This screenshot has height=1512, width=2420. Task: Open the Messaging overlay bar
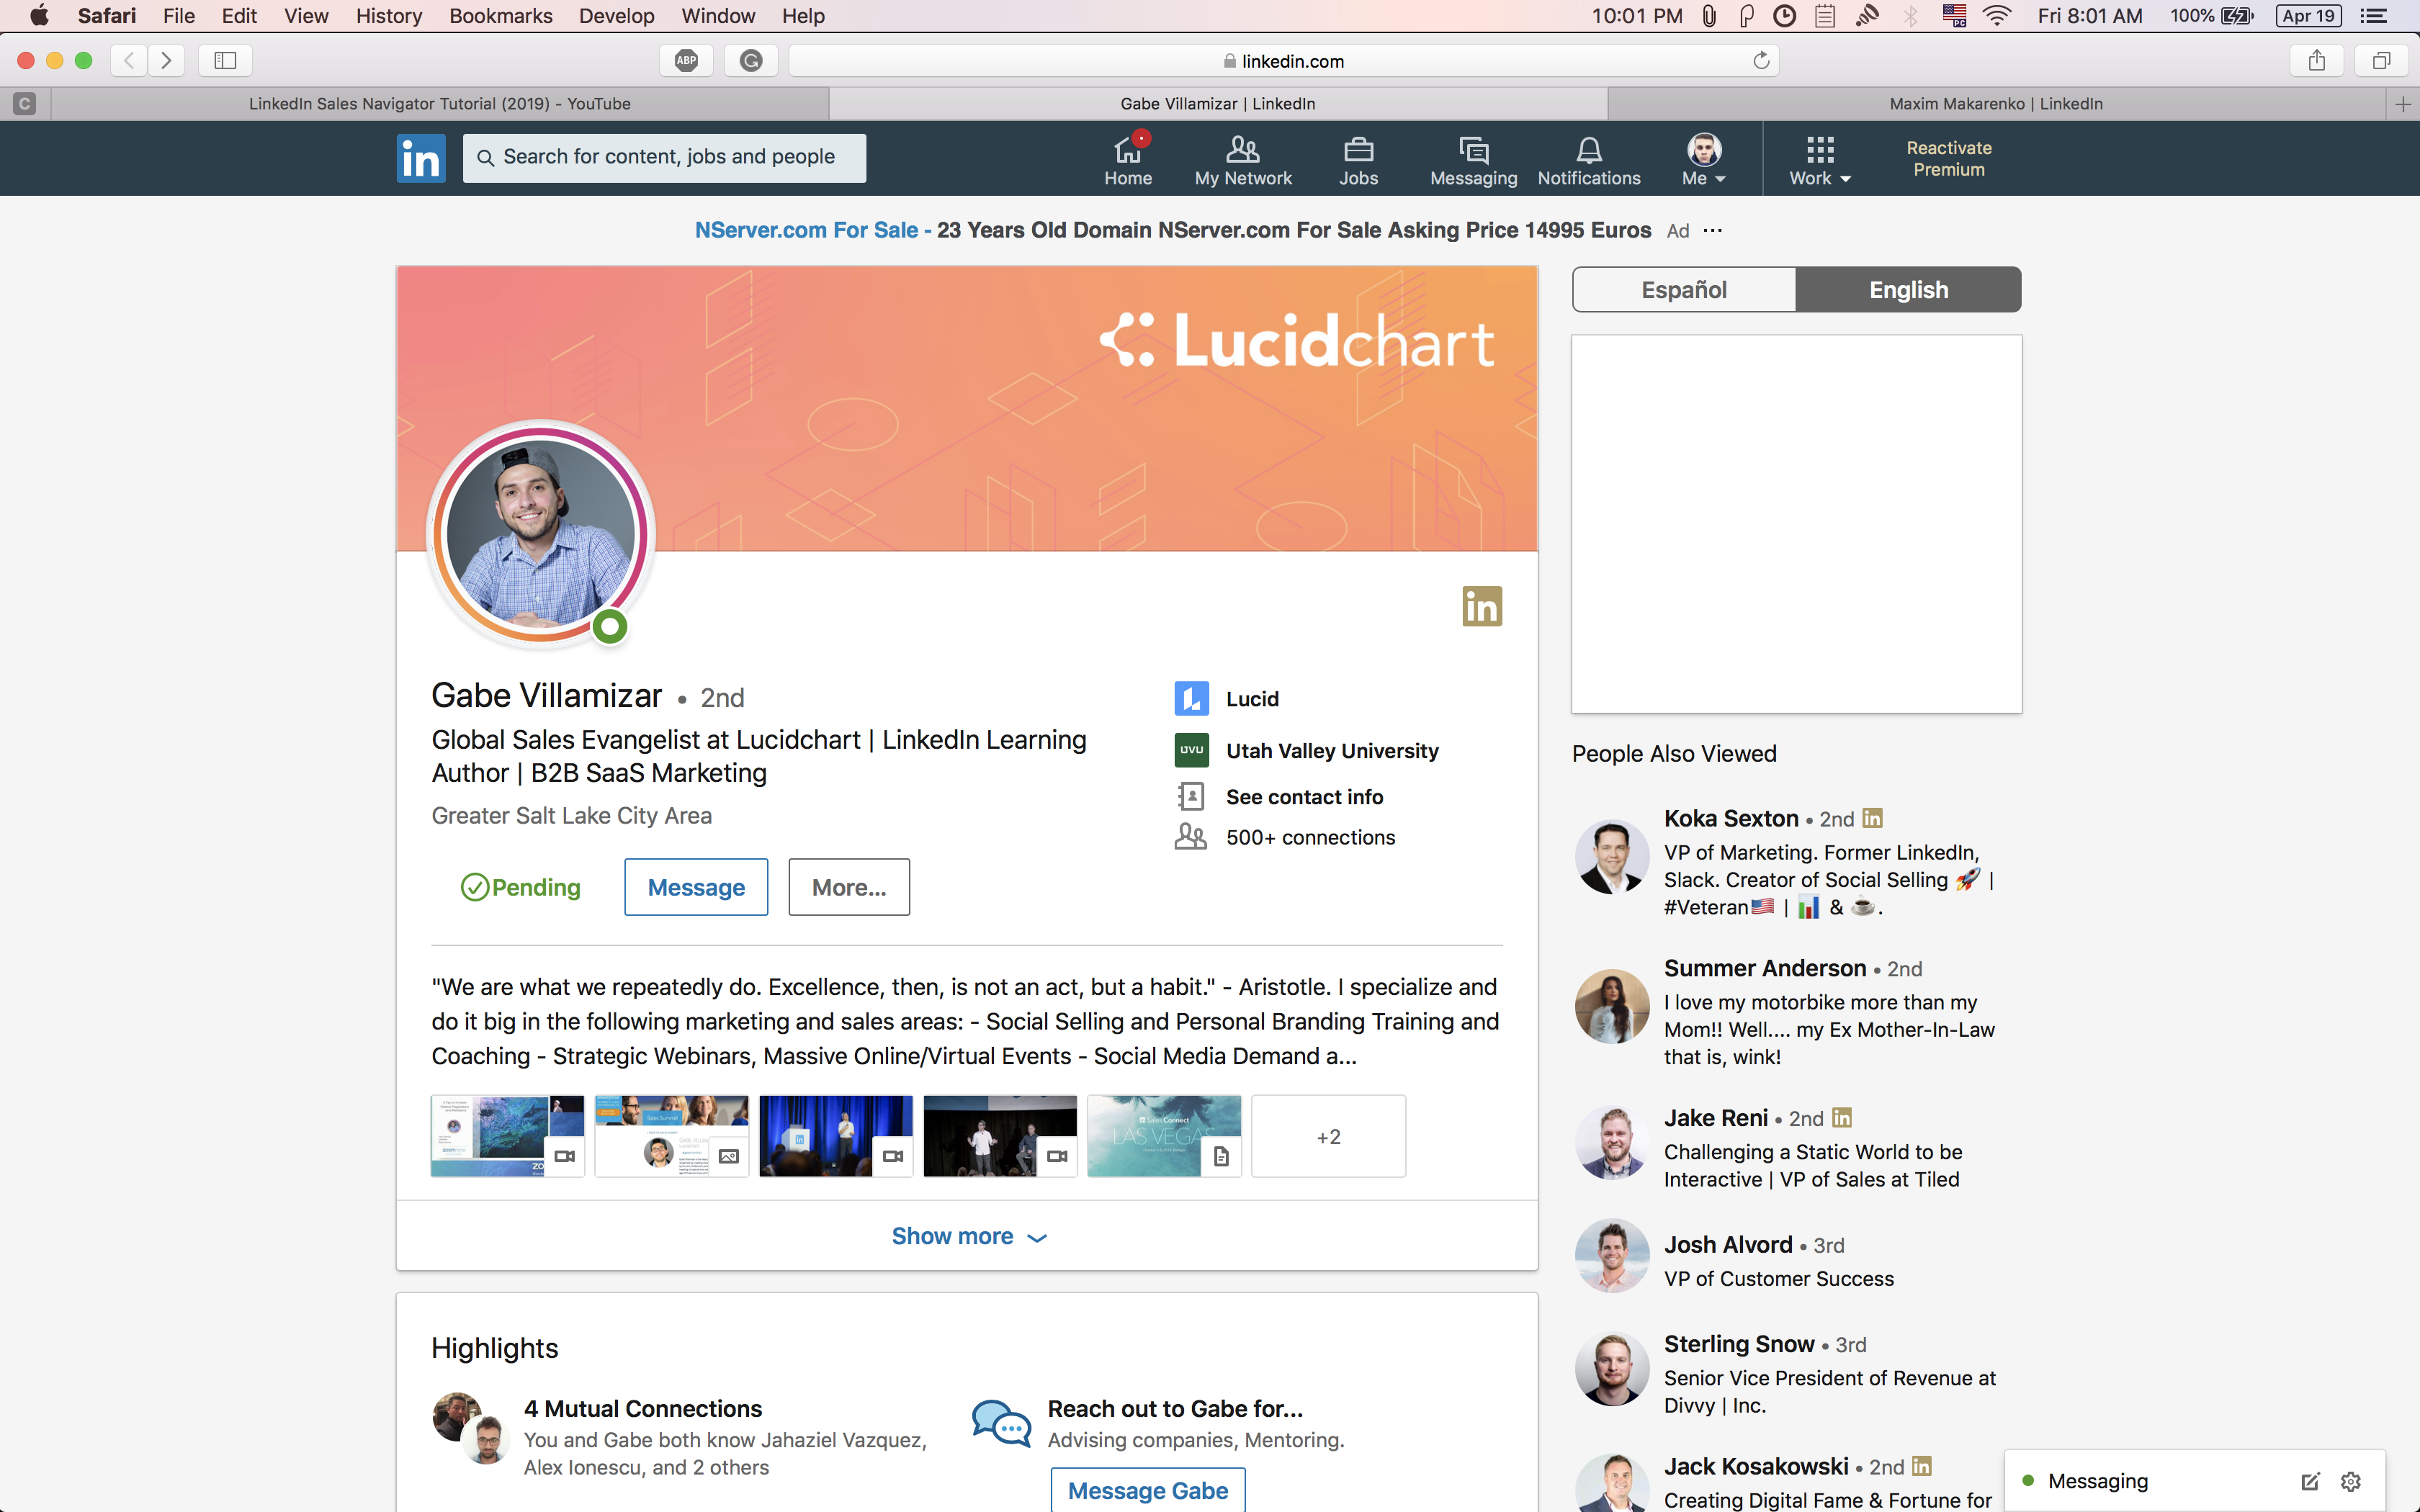pyautogui.click(x=2196, y=1481)
